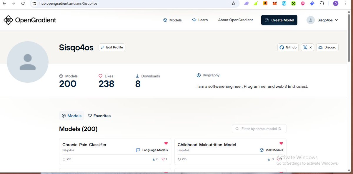Screen dimensions: 353x174
Task: Click the purple extension icon in toolbar
Action: 246,4
